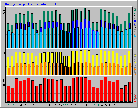Image resolution: width=138 pixels, height=108 pixels.
Task: Click day 2 on the x-axis
Action: coord(13,105)
